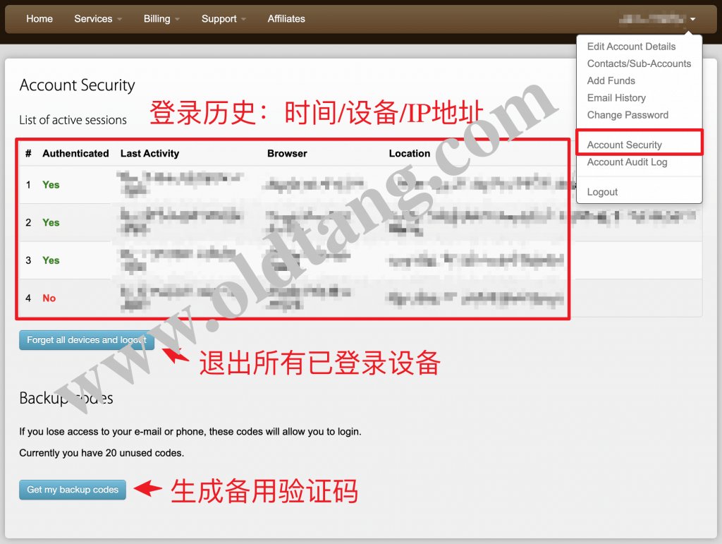
Task: Click the Browser column header
Action: tap(287, 153)
